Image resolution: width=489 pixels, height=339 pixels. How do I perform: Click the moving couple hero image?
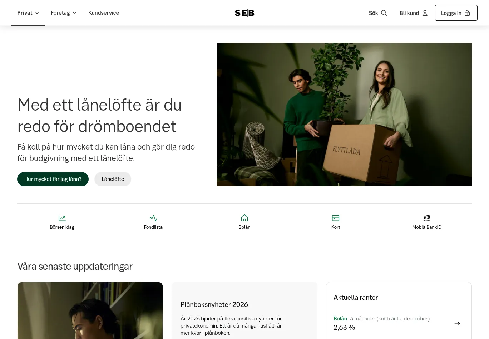point(344,115)
